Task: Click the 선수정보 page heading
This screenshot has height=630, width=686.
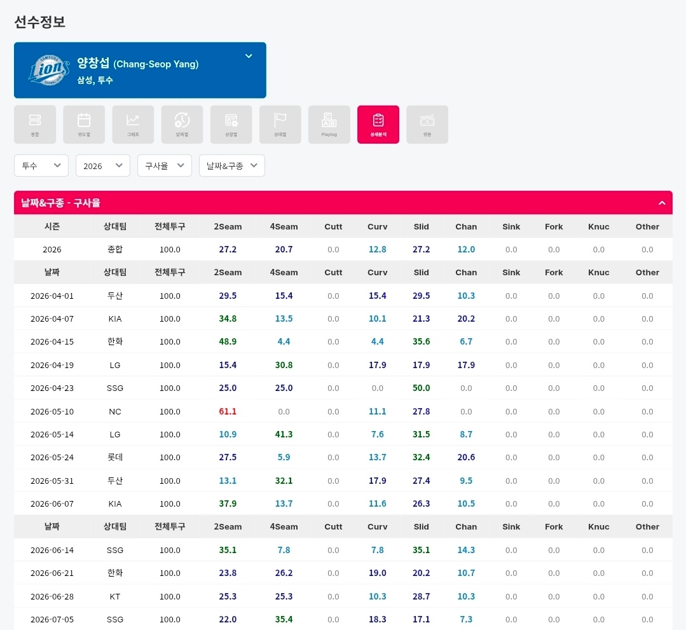Action: pos(40,22)
